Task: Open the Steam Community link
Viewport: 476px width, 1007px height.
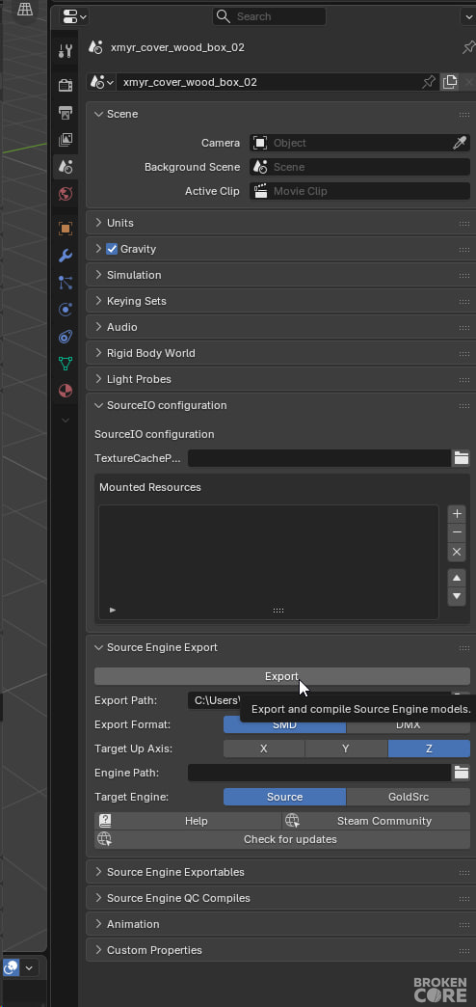Action: point(377,821)
